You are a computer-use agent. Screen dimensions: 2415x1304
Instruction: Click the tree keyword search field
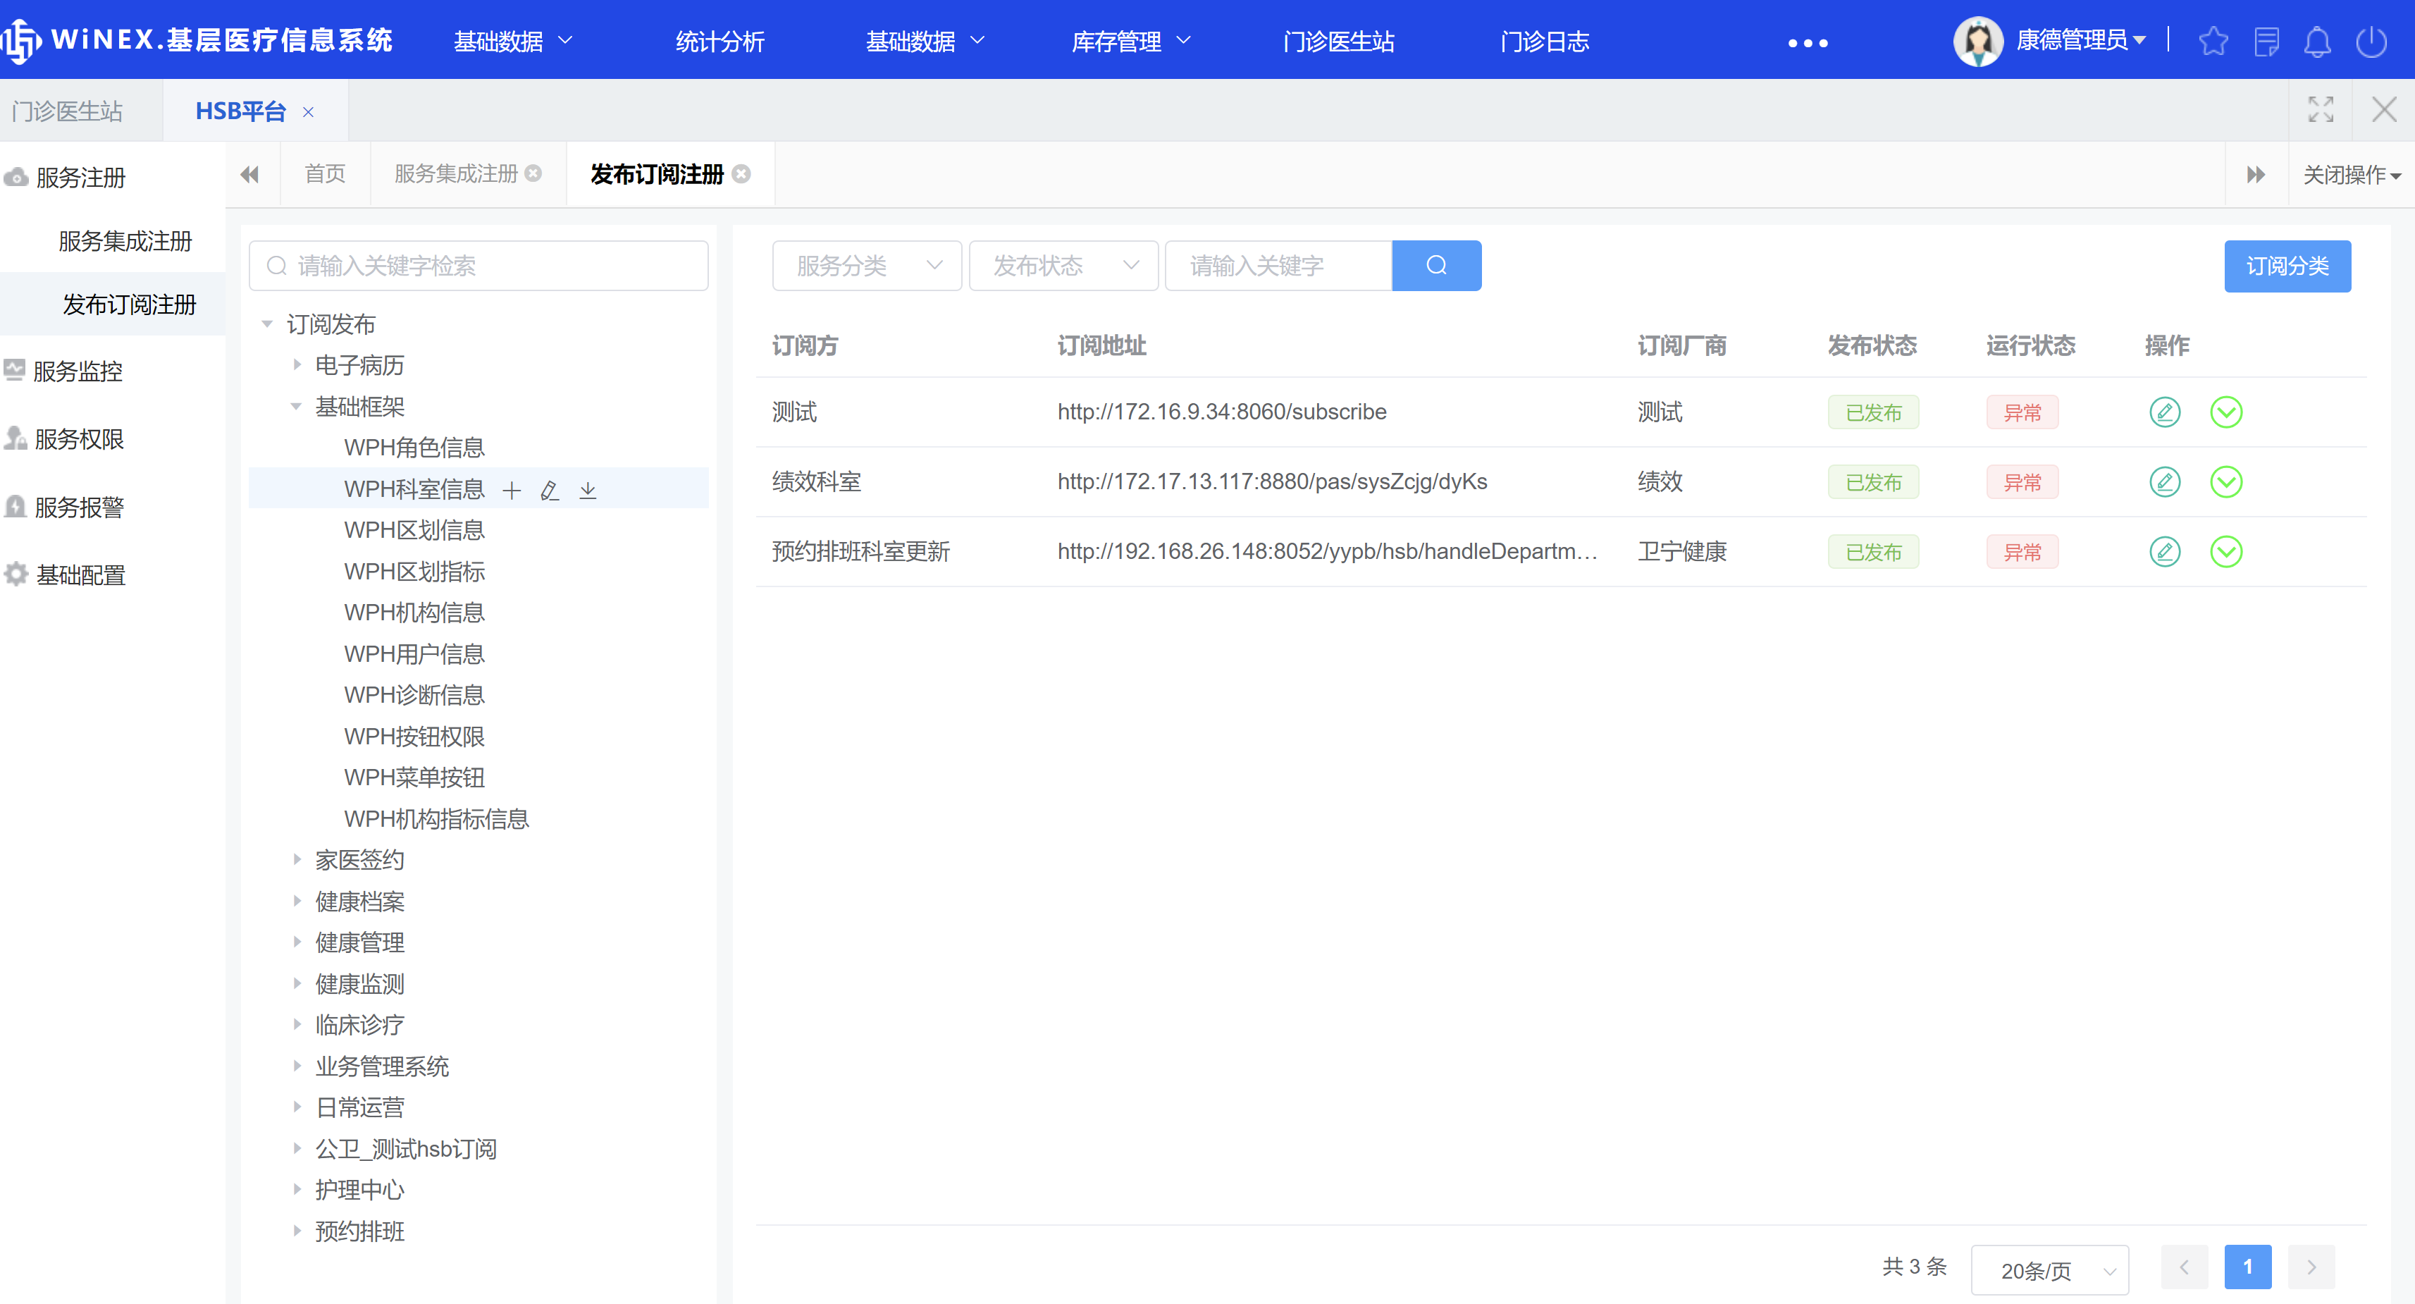(478, 265)
